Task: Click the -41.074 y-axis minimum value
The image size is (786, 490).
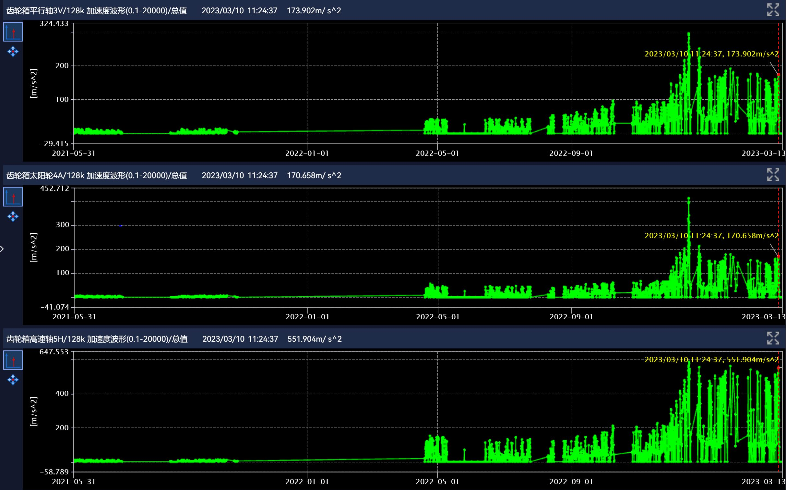Action: (55, 307)
